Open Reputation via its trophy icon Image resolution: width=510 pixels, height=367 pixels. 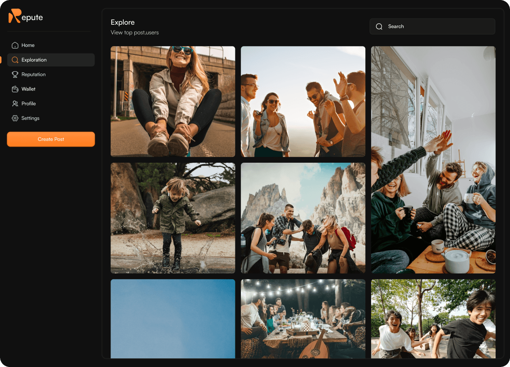(15, 74)
